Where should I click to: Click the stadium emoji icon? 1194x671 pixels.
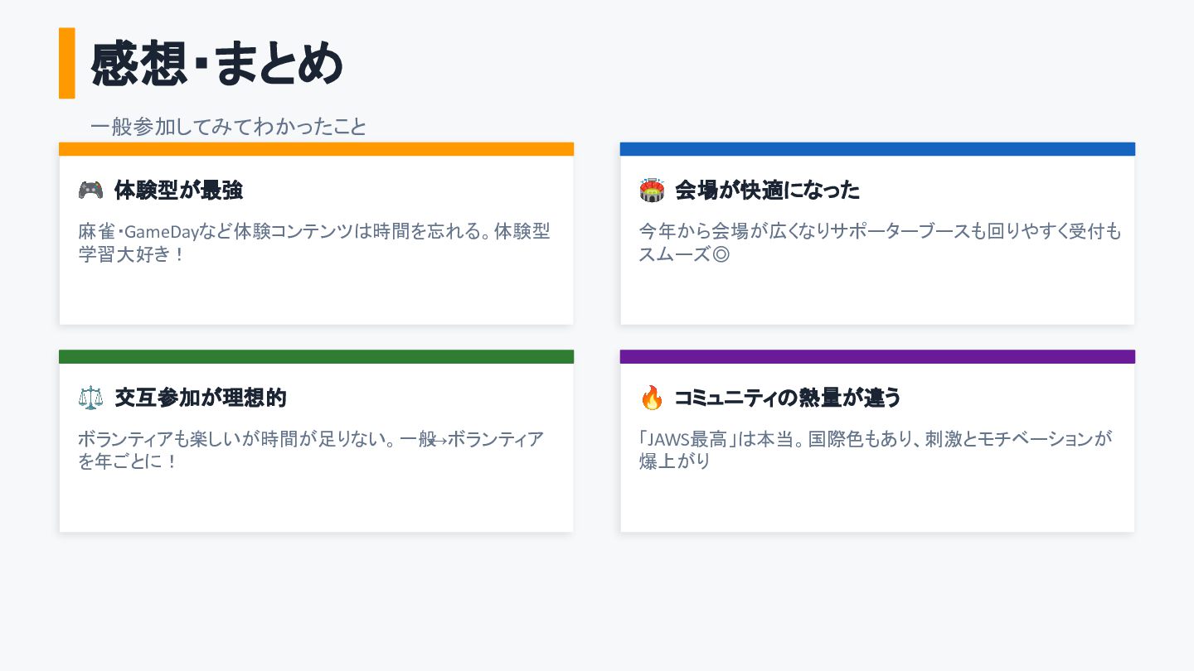click(x=652, y=191)
